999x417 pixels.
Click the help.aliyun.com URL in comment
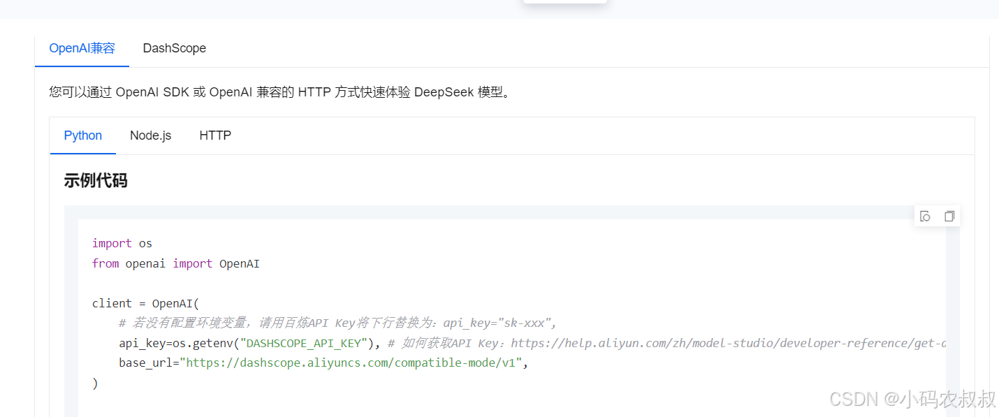tap(729, 343)
